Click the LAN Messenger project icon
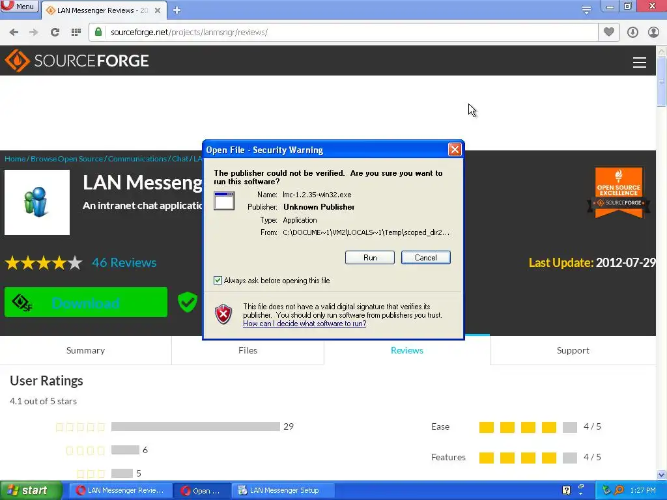The image size is (667, 500). [37, 202]
